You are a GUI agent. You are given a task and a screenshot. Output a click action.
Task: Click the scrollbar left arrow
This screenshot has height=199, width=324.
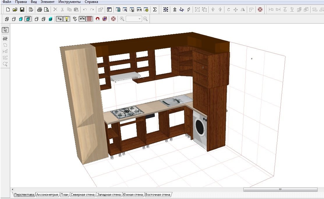(13, 189)
